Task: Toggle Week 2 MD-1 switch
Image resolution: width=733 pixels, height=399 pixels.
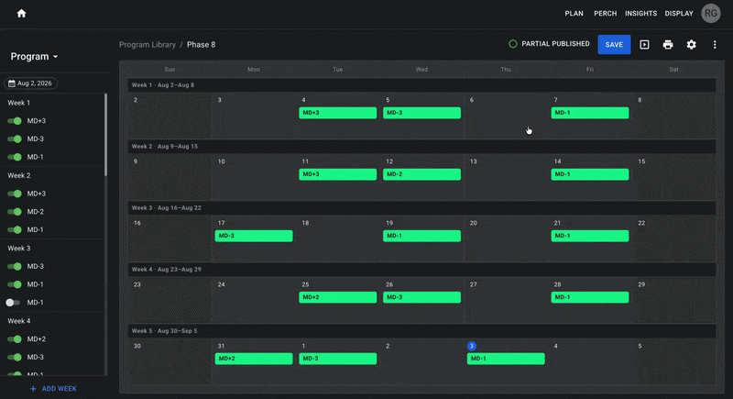Action: coord(15,229)
